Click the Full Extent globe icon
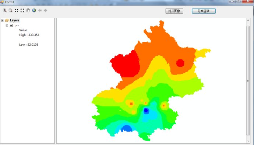 pos(34,10)
